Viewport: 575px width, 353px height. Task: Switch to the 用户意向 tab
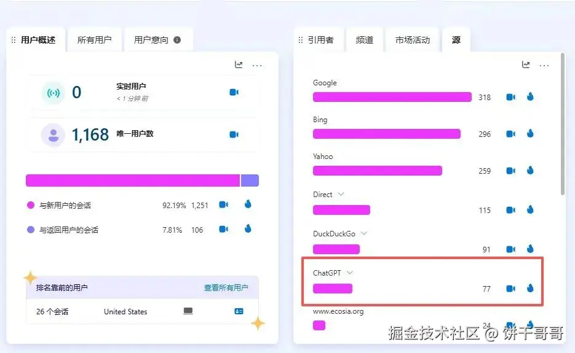point(159,40)
